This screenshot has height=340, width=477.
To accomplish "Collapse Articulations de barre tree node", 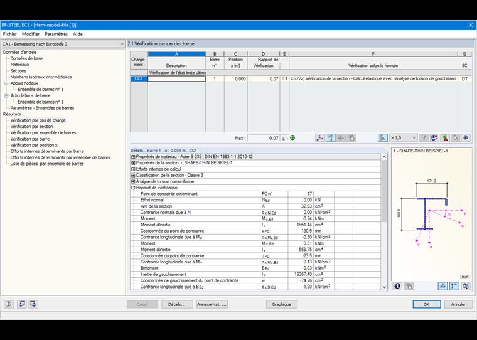I will tap(6, 95).
